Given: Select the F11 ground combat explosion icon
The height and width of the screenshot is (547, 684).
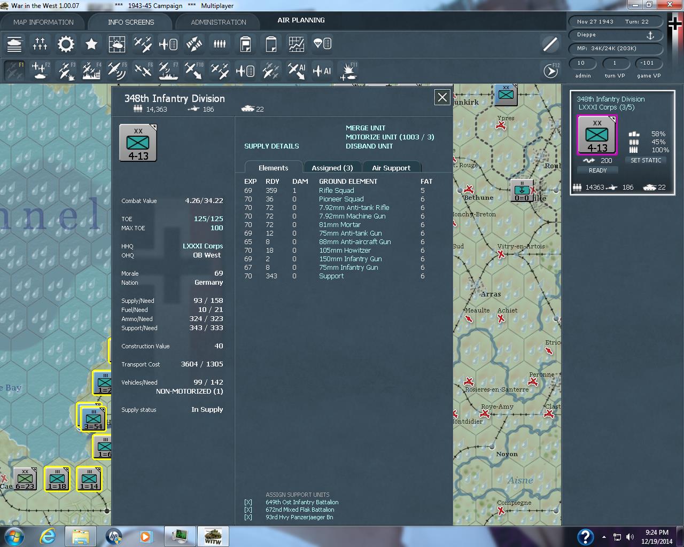Looking at the screenshot, I should 348,71.
